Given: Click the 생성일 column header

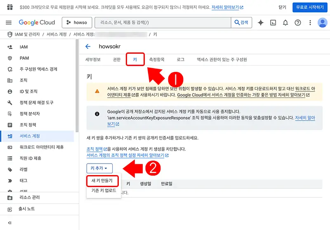Looking at the screenshot, I should (146, 184).
